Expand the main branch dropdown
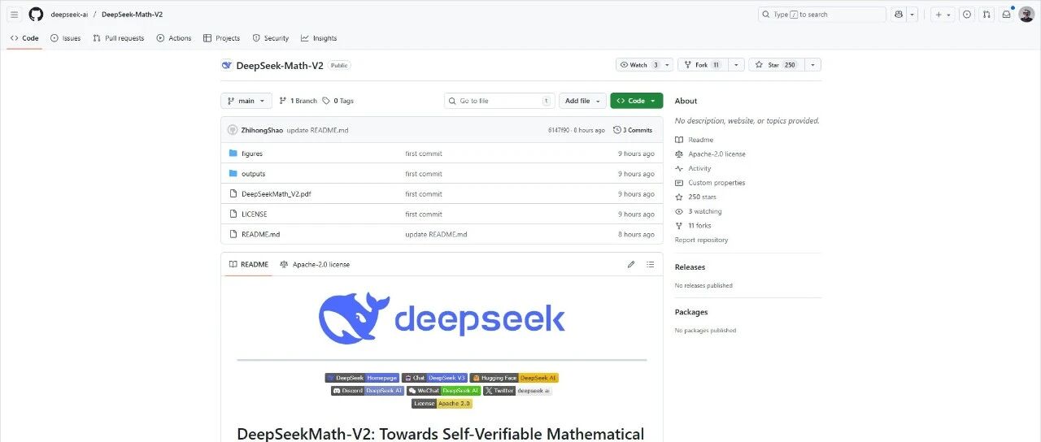Image resolution: width=1041 pixels, height=442 pixels. click(246, 101)
